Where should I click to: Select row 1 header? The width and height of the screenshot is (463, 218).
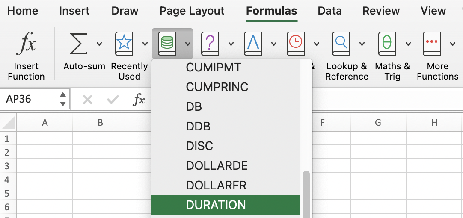point(8,138)
